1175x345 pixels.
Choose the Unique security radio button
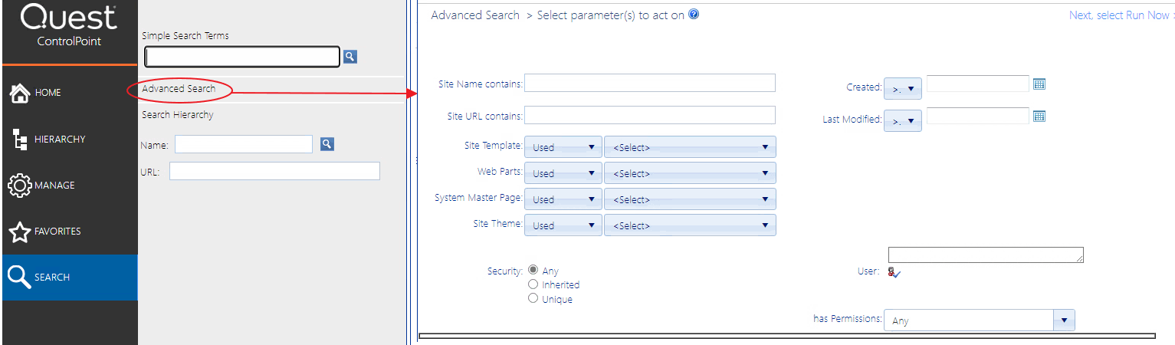tap(533, 298)
